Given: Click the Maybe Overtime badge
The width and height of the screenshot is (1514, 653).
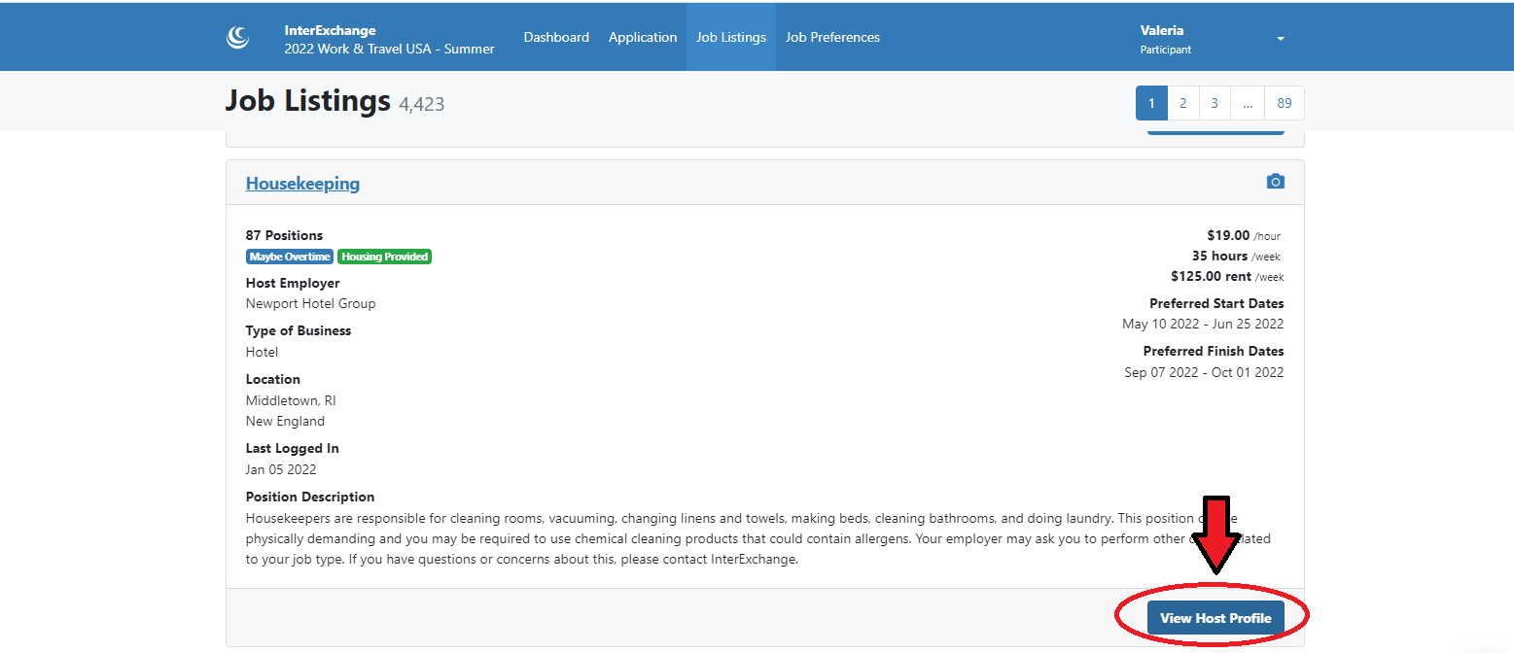Looking at the screenshot, I should coord(289,257).
